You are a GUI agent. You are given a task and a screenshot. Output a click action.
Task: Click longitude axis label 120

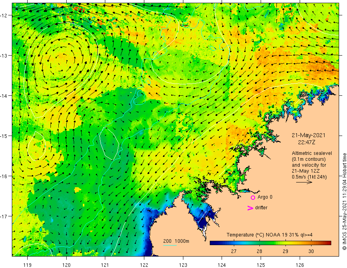66,265
